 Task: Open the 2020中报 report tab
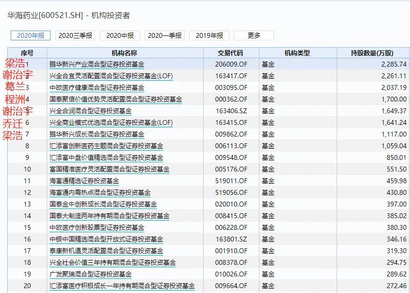[120, 35]
